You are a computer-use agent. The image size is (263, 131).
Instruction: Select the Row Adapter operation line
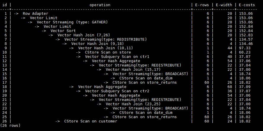[x=35, y=14]
